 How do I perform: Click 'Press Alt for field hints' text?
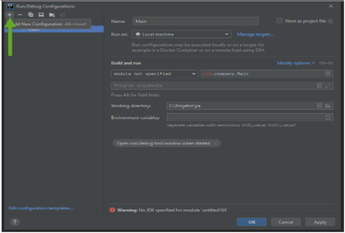135,95
